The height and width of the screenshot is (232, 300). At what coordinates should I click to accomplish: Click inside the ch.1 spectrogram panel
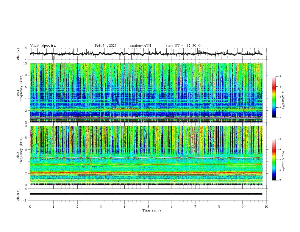[146, 92]
